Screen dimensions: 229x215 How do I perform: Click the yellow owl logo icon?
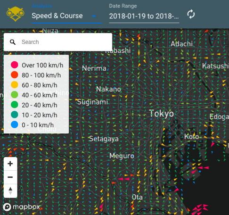click(x=15, y=14)
